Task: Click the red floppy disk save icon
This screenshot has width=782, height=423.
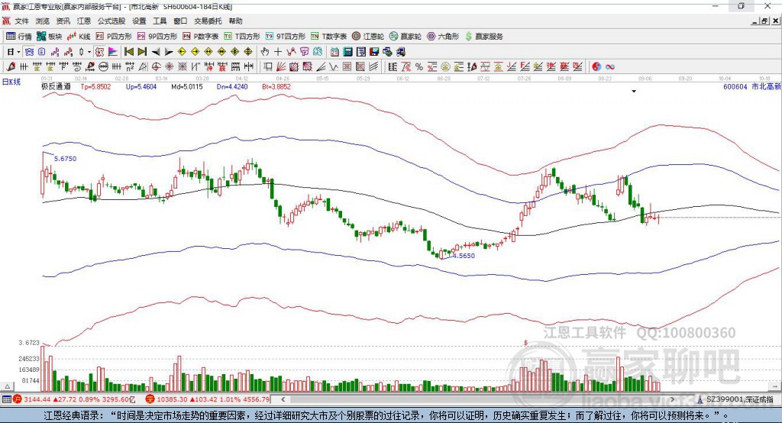Action: [x=374, y=52]
